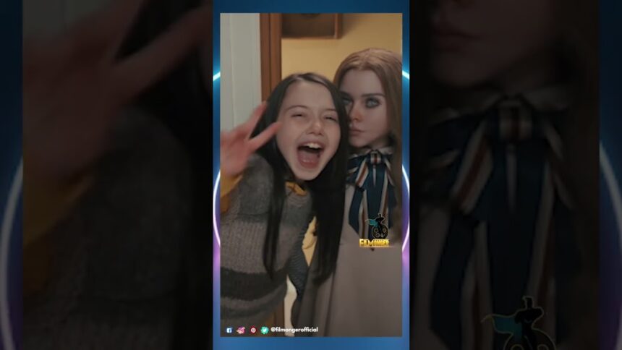The image size is (622, 350).
Task: Click the framed picture on the wall
Action: [312, 25]
